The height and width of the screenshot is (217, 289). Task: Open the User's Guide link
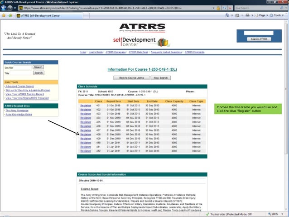click(x=96, y=52)
